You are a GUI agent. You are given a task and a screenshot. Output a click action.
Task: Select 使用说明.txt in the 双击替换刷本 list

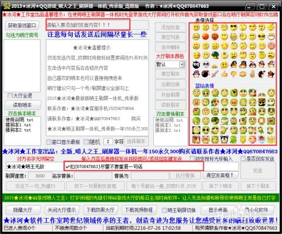tap(169, 120)
